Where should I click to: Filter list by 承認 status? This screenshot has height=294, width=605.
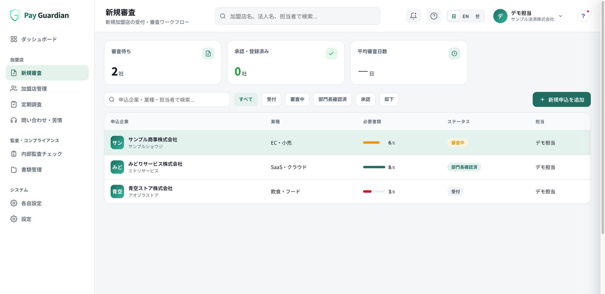click(x=366, y=99)
